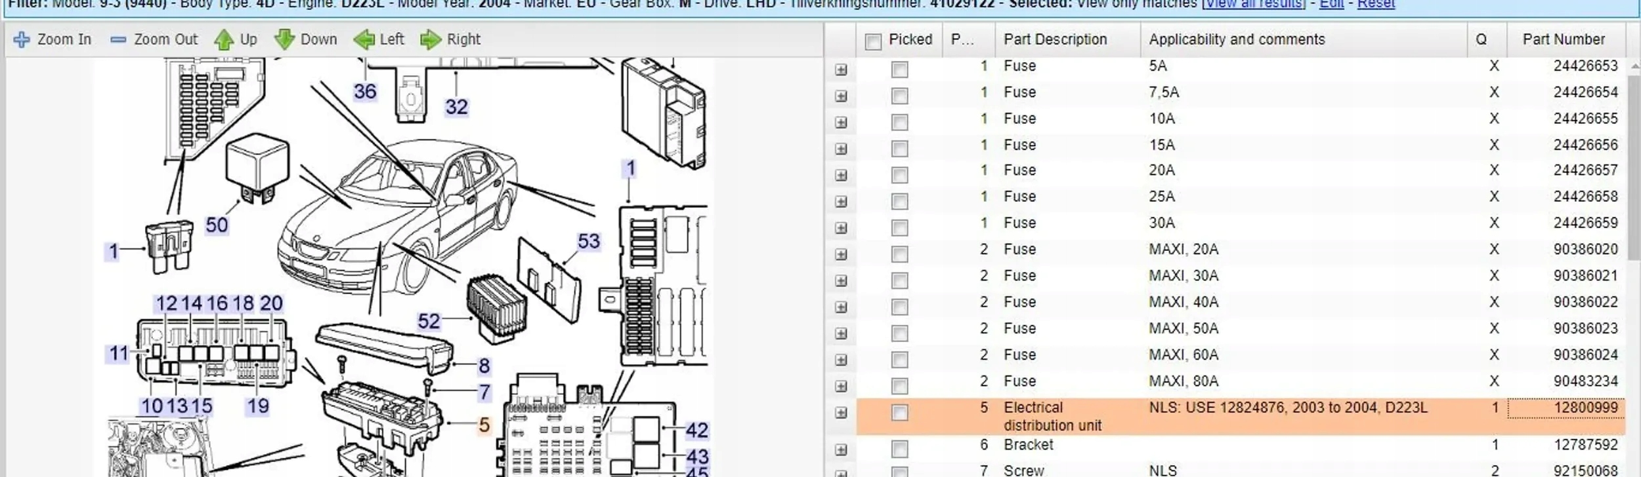Sort by Part Number column header
1641x477 pixels.
coord(1566,40)
